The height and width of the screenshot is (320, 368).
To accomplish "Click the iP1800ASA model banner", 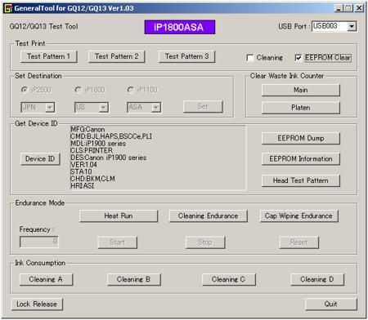I will click(x=180, y=27).
